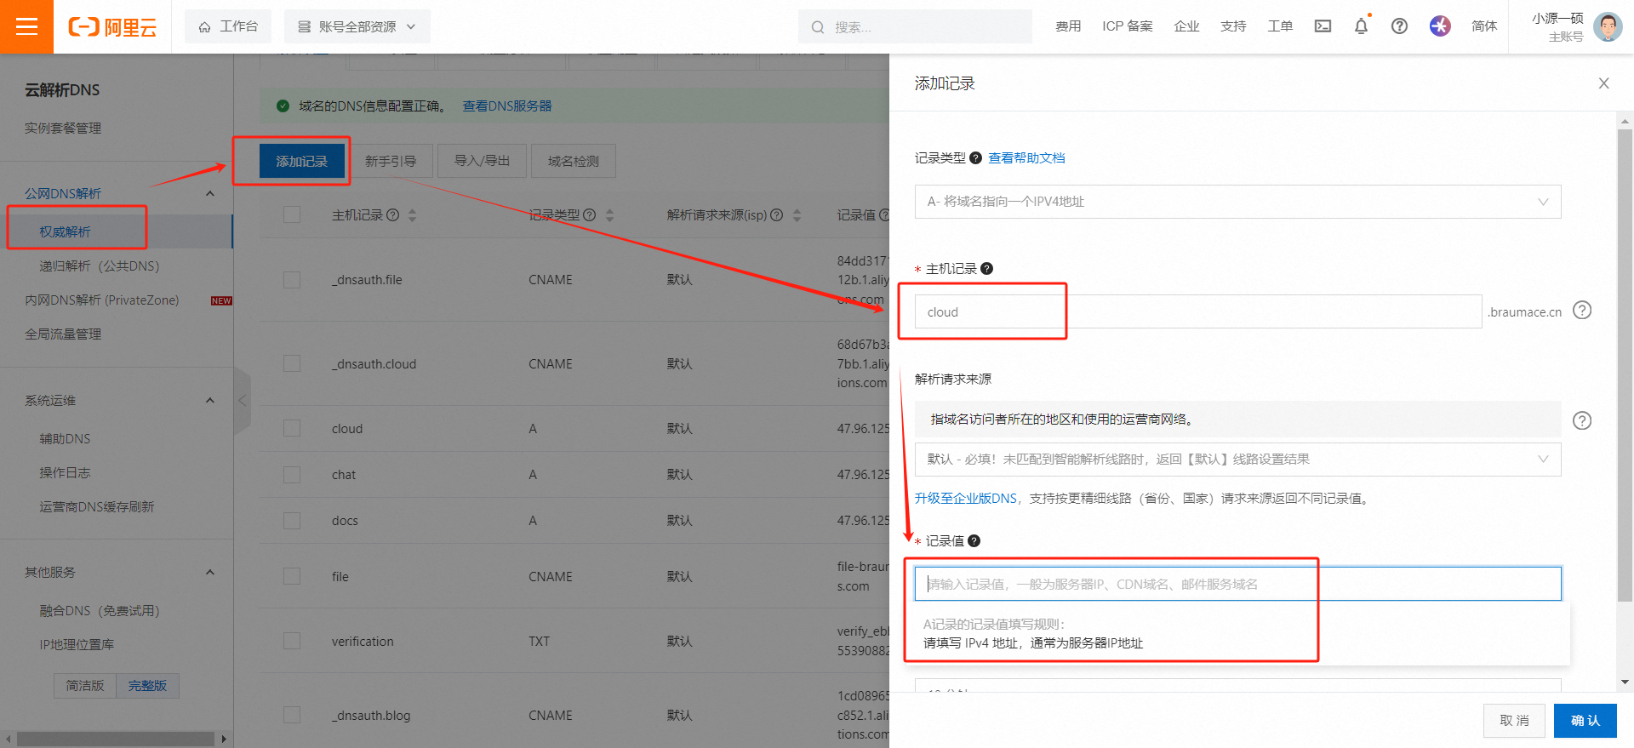Screen dimensions: 1634x748
Task: Open 操作日志 in the sidebar
Action: (x=65, y=473)
